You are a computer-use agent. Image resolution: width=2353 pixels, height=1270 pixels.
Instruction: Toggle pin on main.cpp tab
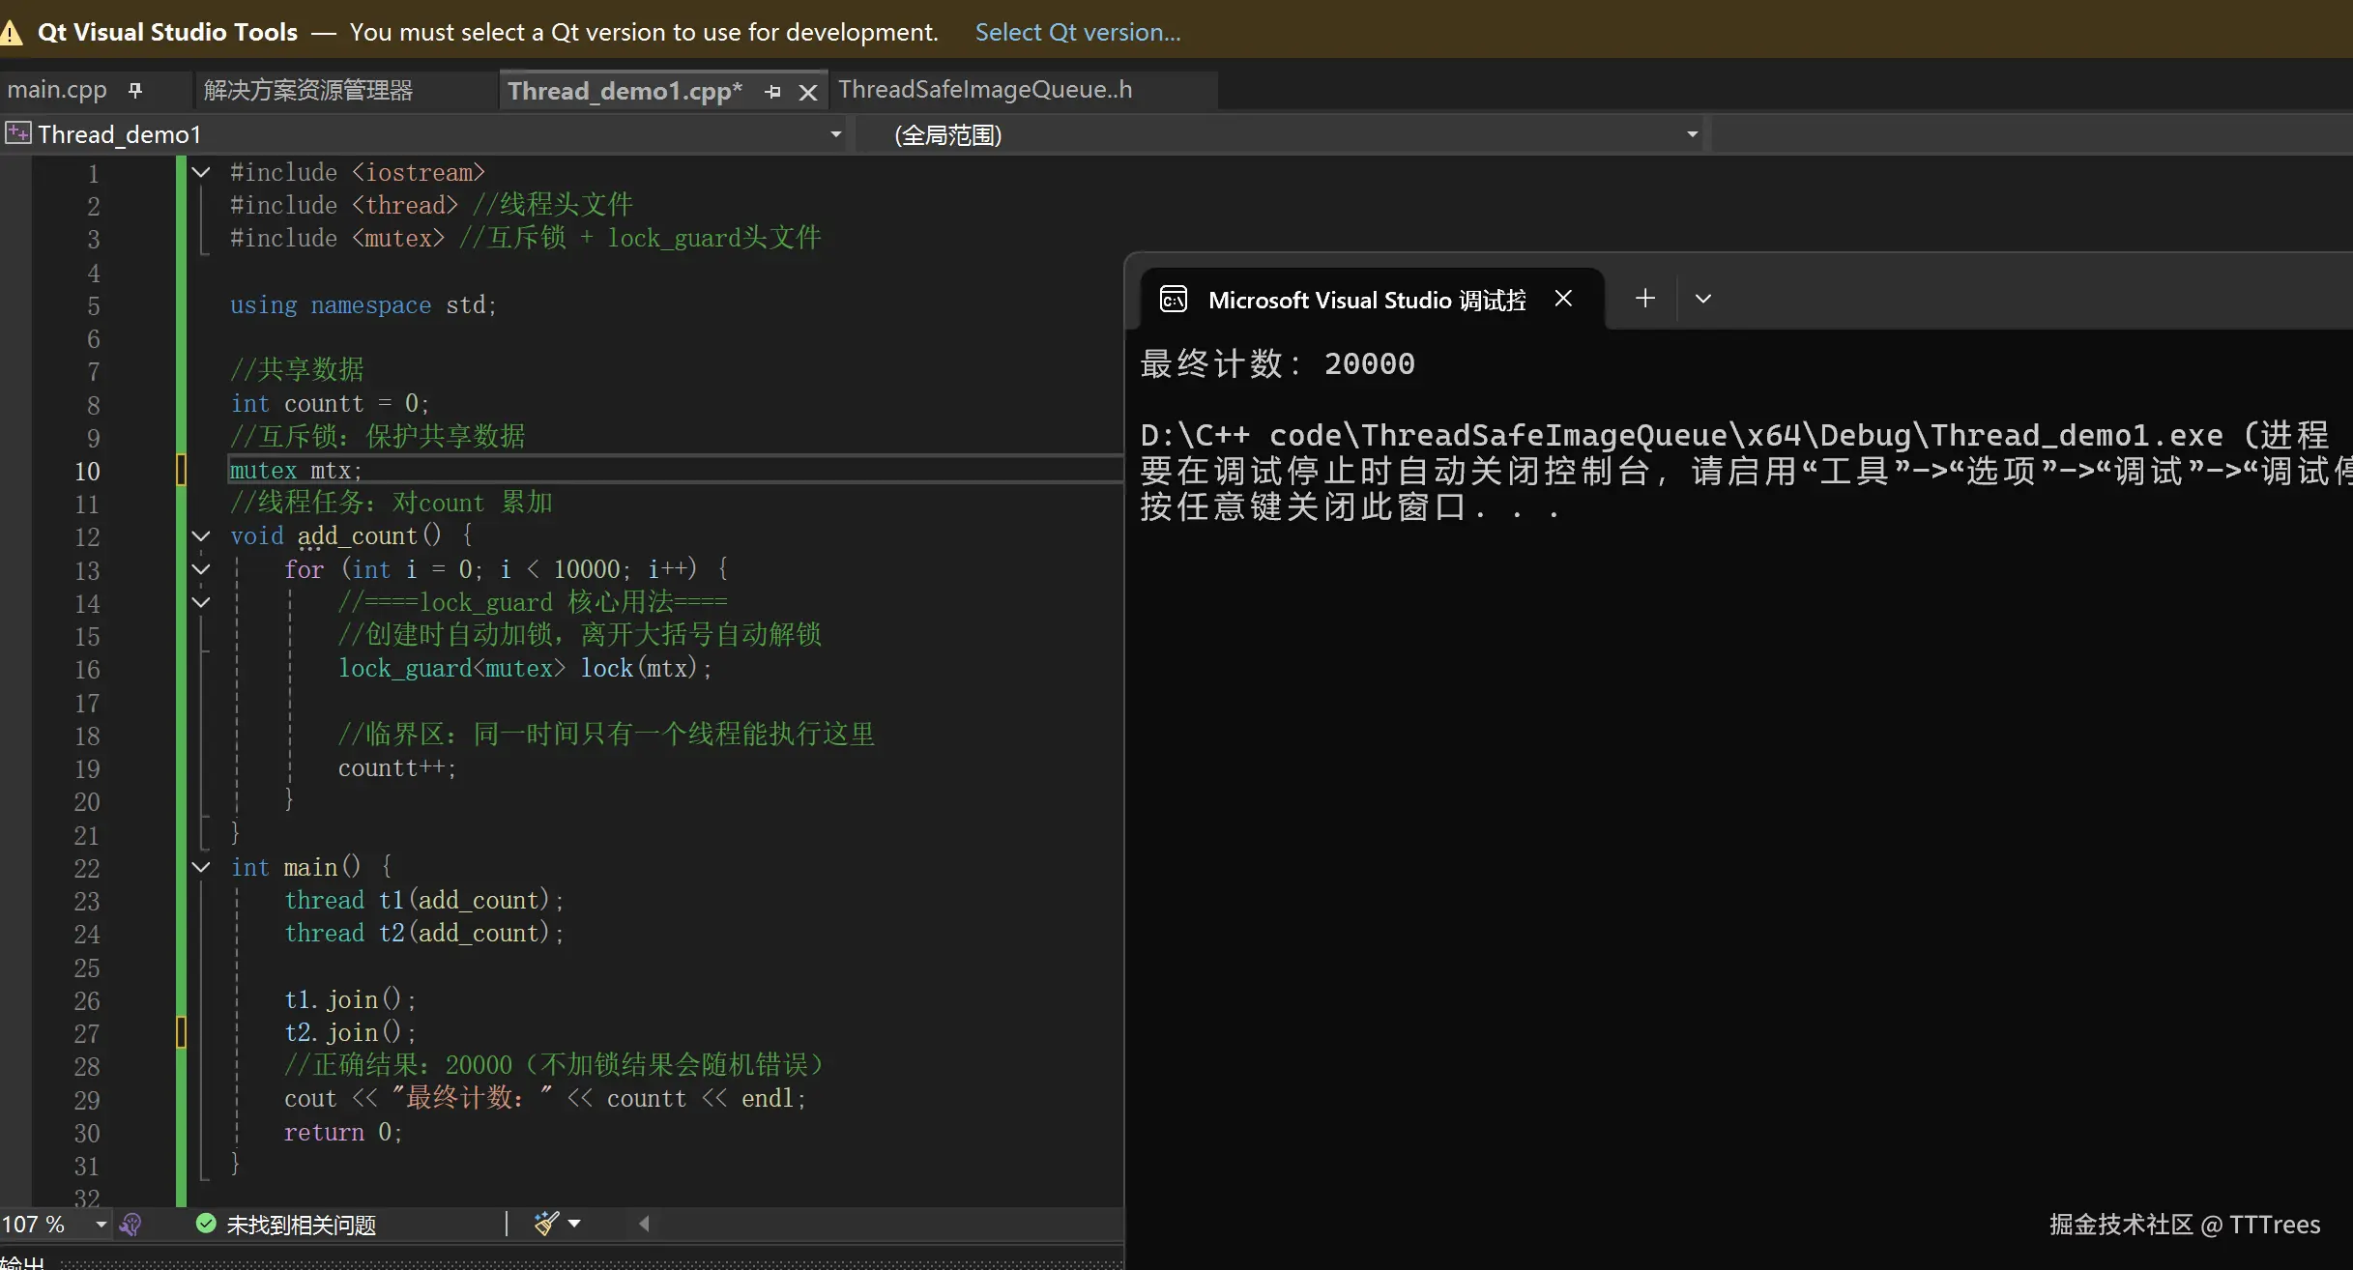(135, 90)
